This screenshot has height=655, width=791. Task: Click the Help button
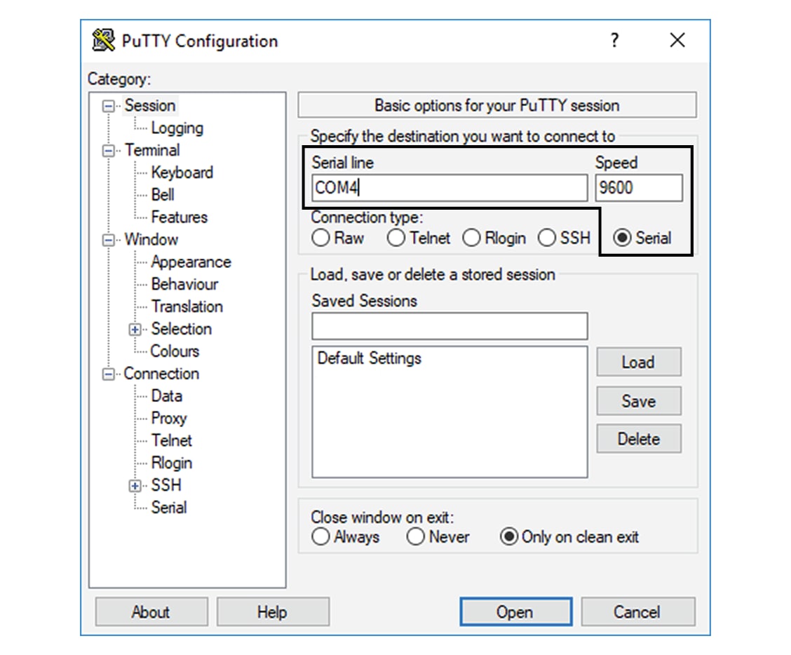click(x=273, y=612)
